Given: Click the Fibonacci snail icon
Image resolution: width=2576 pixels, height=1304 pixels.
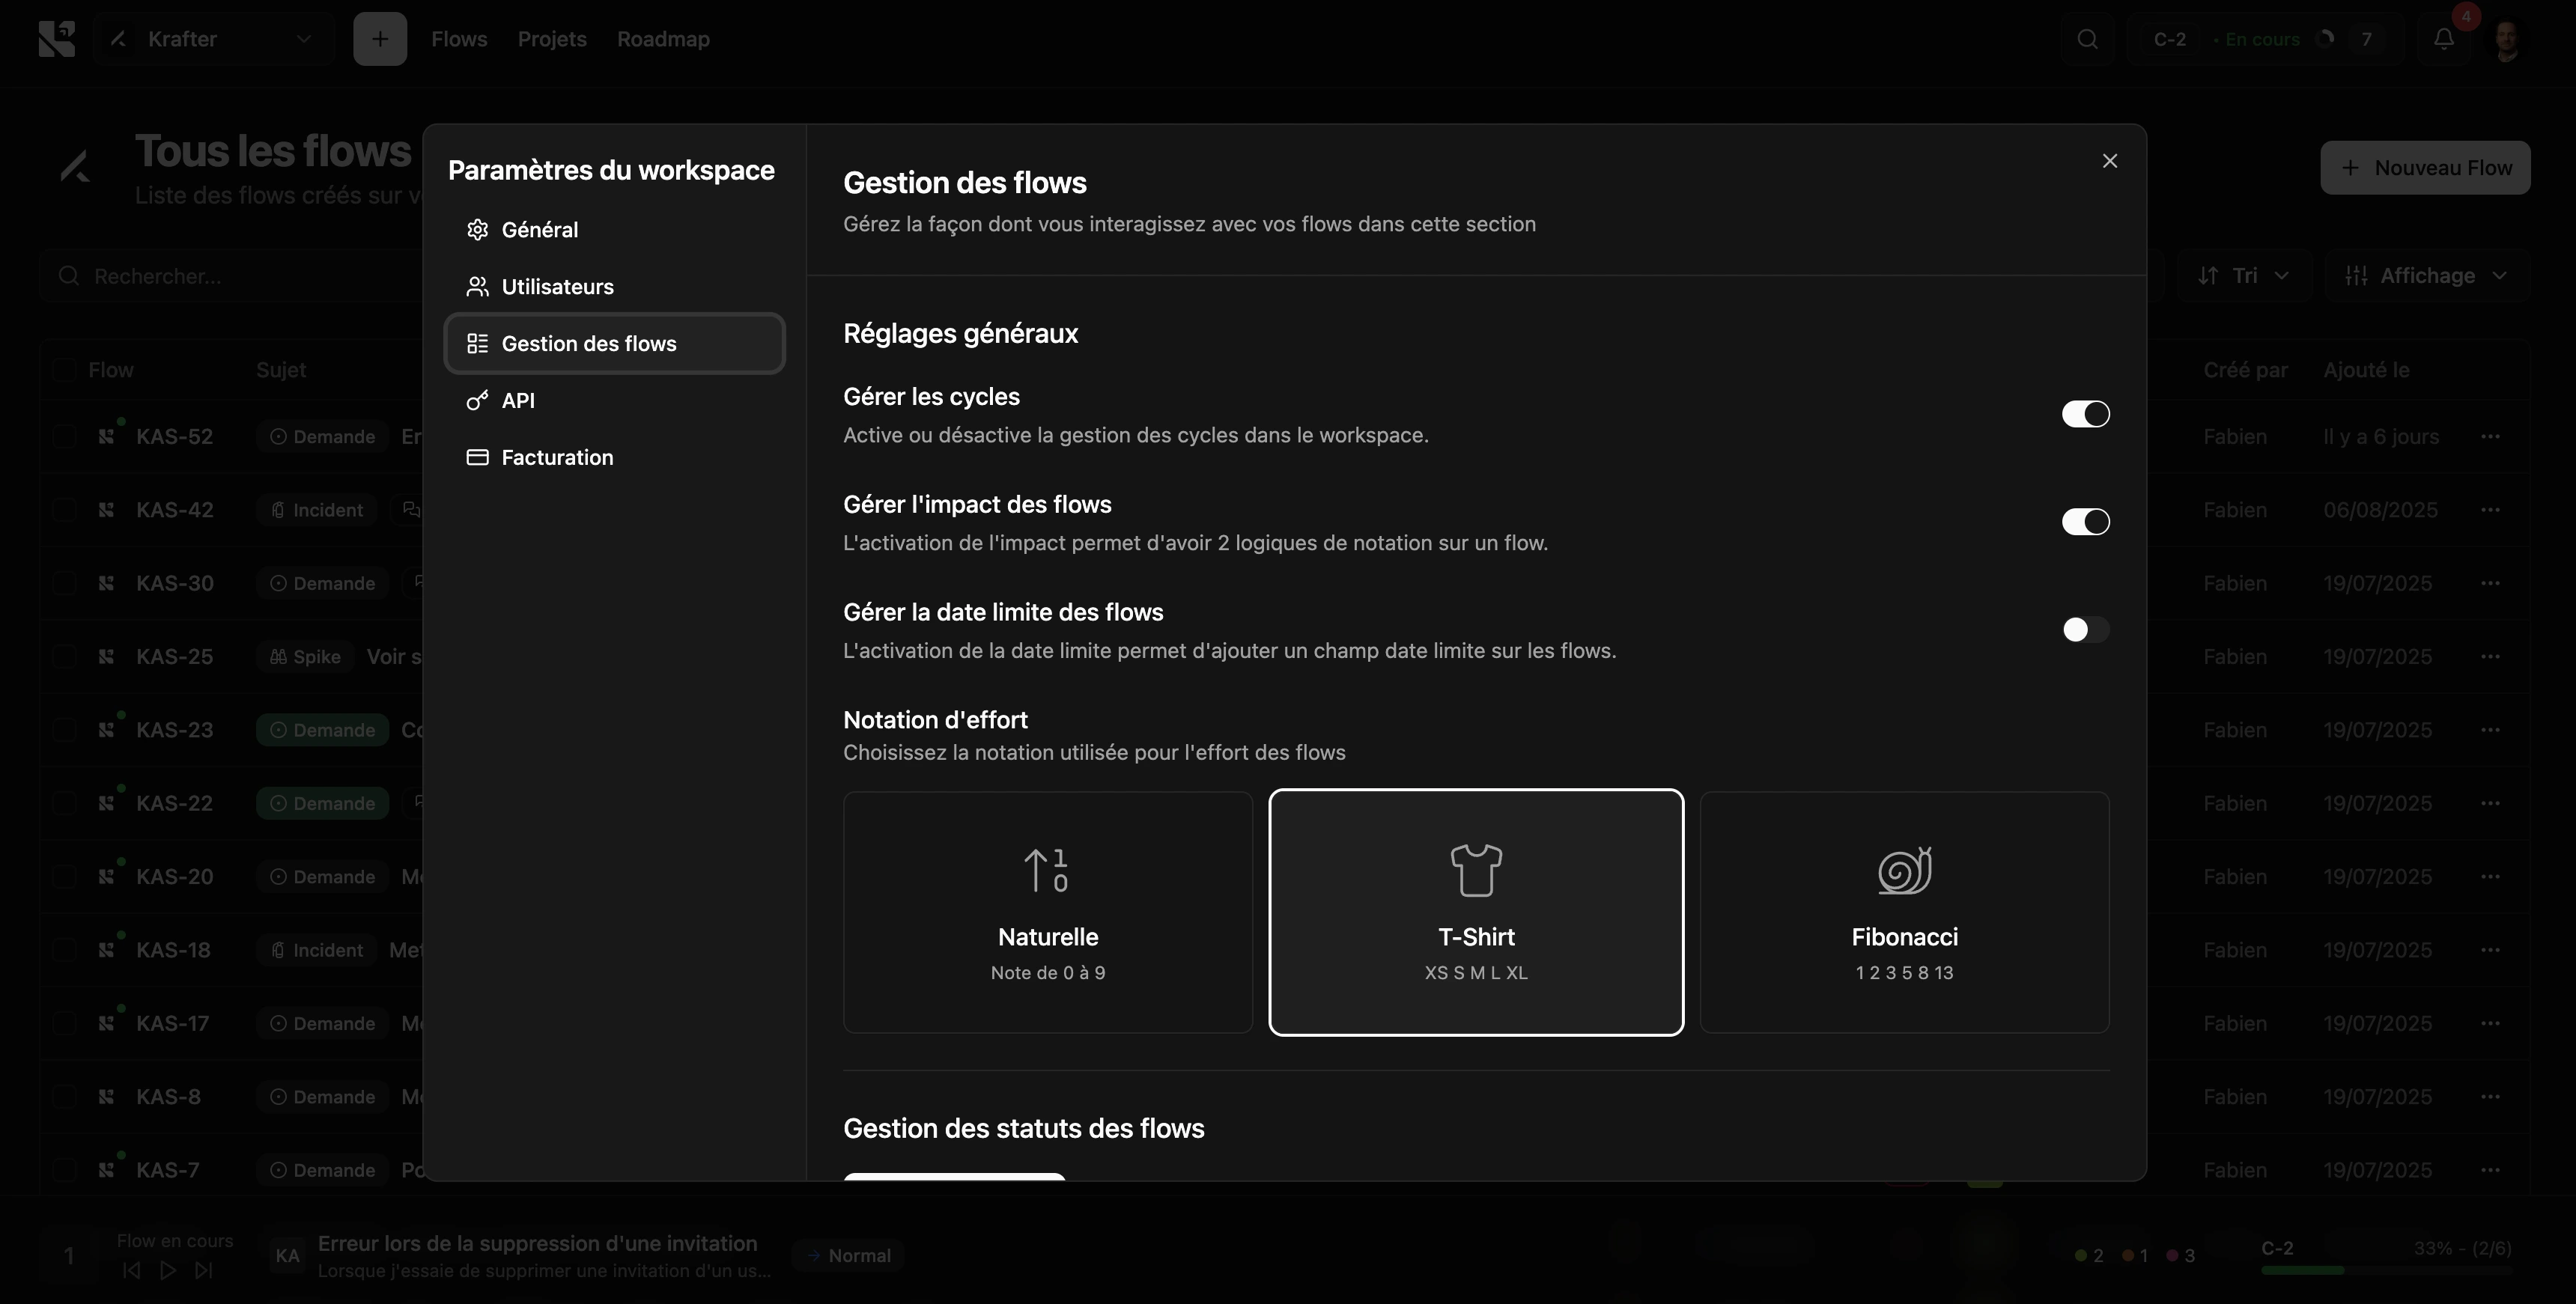Looking at the screenshot, I should tap(1904, 870).
